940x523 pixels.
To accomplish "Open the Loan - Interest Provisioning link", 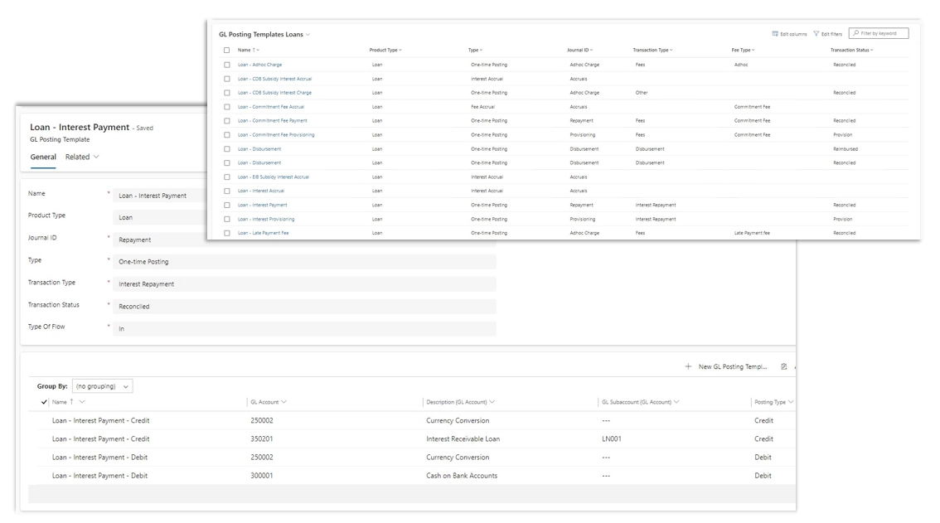I will click(x=266, y=219).
